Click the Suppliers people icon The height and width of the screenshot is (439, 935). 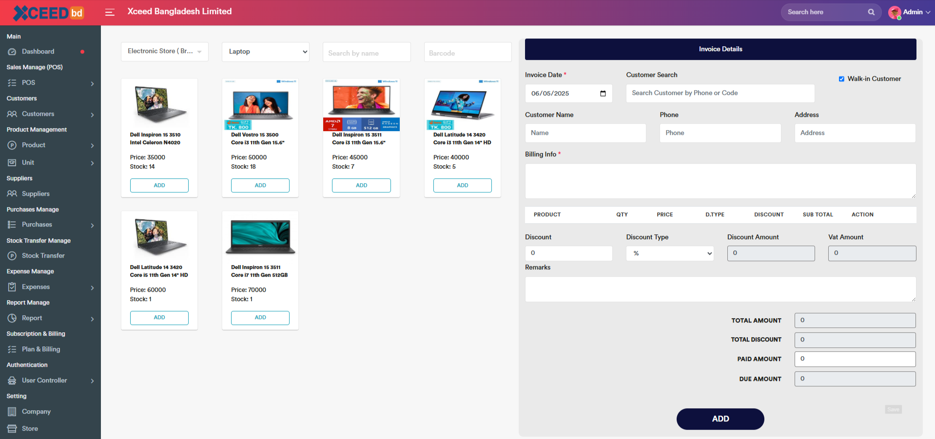click(12, 194)
